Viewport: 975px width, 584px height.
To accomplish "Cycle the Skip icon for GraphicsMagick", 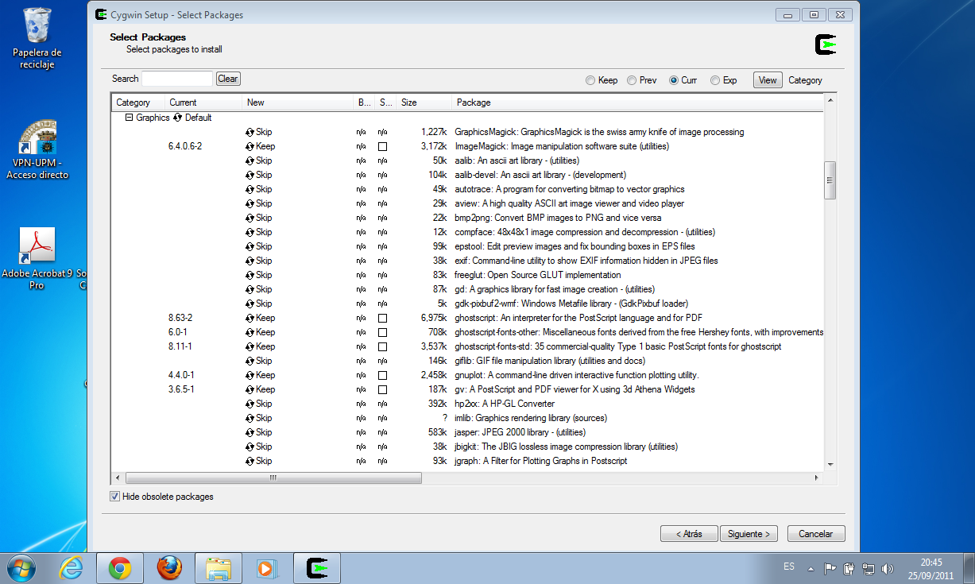I will point(250,133).
